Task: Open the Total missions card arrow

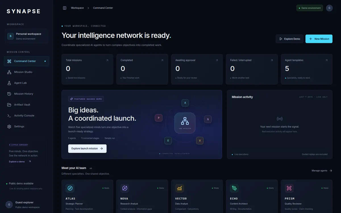Action: click(x=107, y=60)
